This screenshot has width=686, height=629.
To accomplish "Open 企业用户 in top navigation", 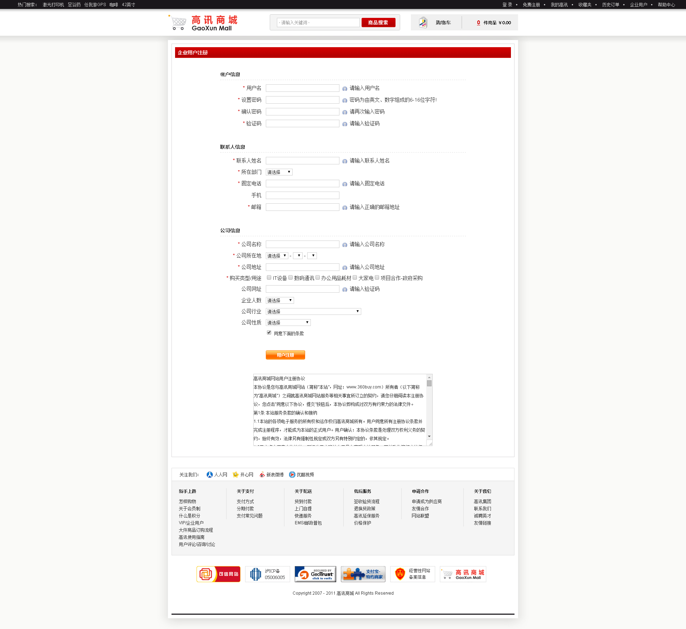I will 638,5.
